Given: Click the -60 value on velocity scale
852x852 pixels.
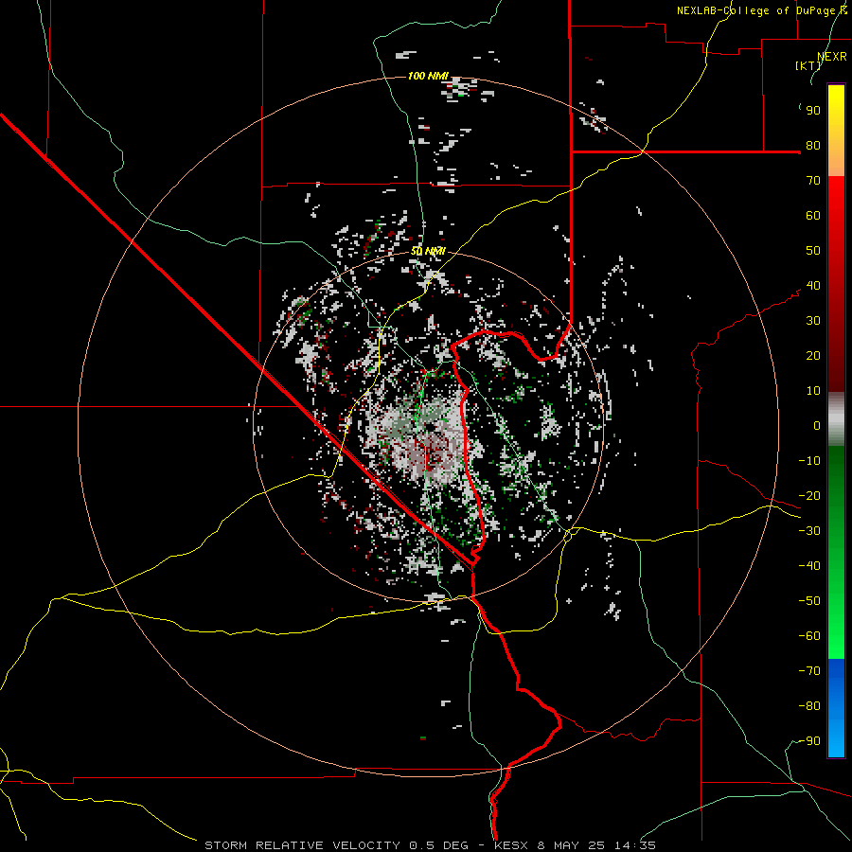Looking at the screenshot, I should point(809,636).
